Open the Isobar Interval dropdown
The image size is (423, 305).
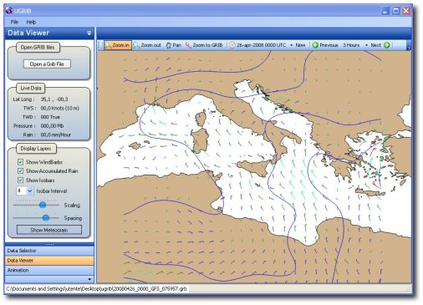click(x=30, y=191)
